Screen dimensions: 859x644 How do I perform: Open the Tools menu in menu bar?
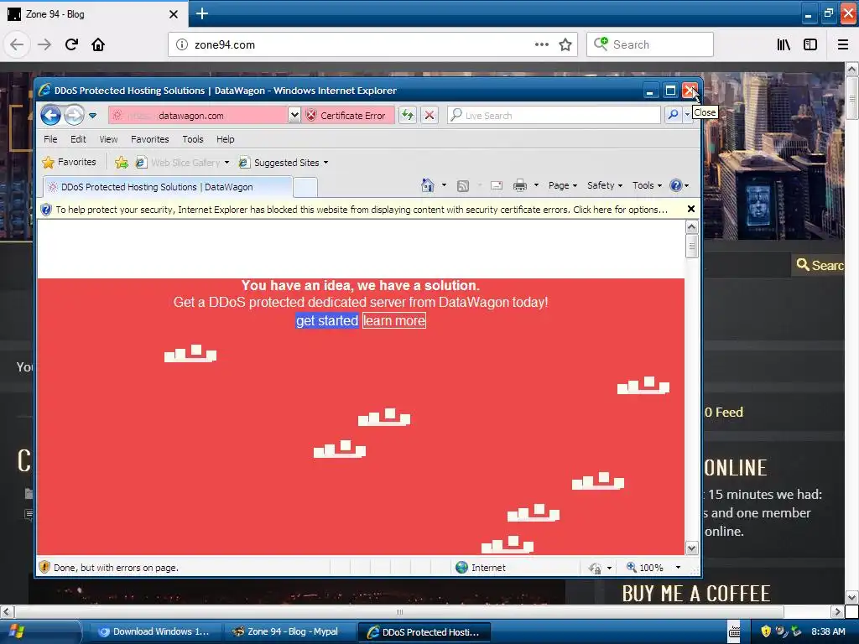click(x=193, y=139)
